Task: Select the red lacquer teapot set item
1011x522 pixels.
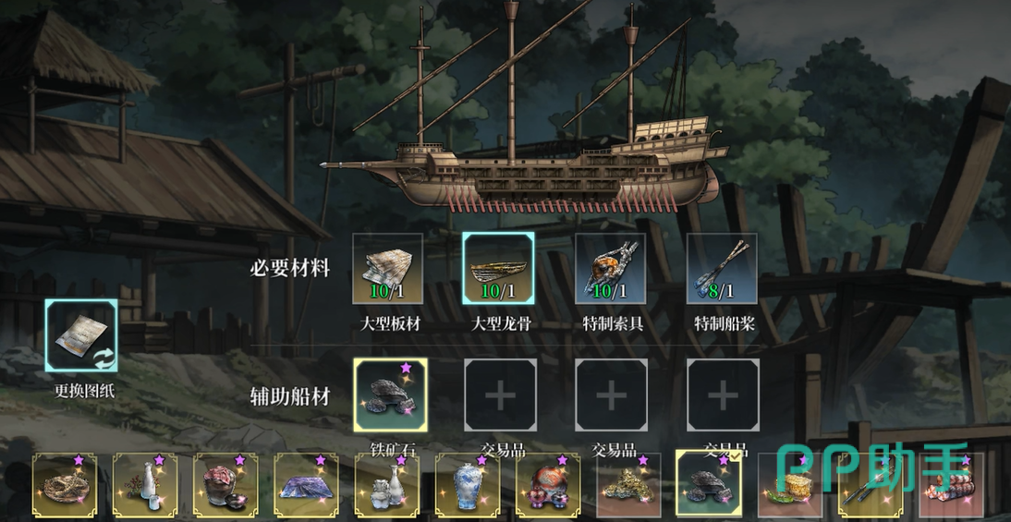Action: tap(548, 485)
